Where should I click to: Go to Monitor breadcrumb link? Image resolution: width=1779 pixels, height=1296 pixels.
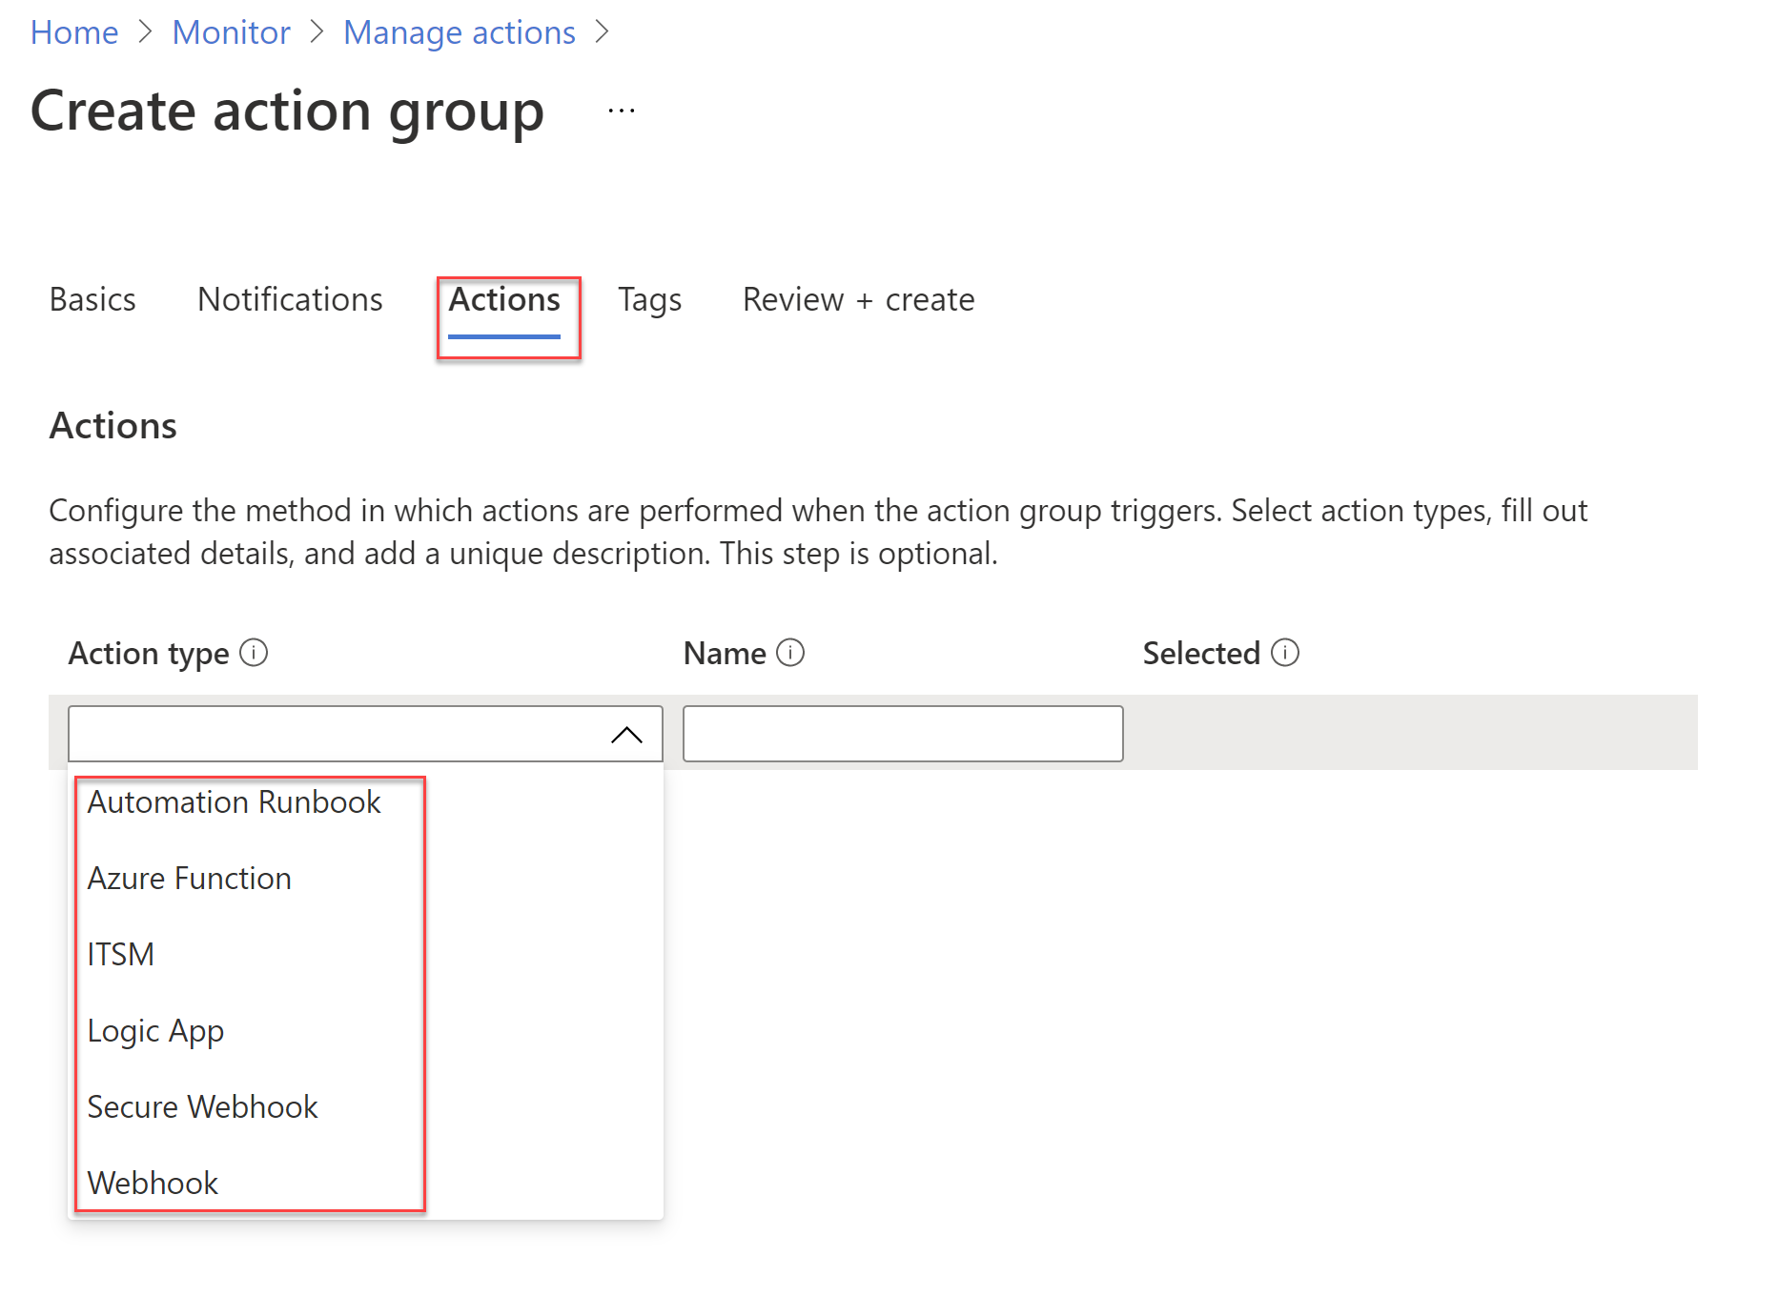click(231, 32)
